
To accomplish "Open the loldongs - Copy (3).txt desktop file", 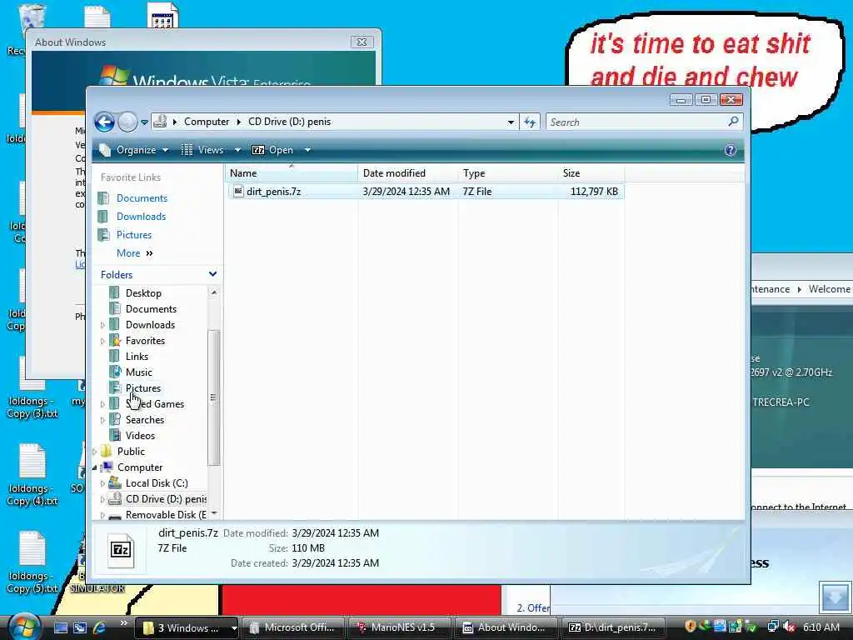I will click(32, 387).
